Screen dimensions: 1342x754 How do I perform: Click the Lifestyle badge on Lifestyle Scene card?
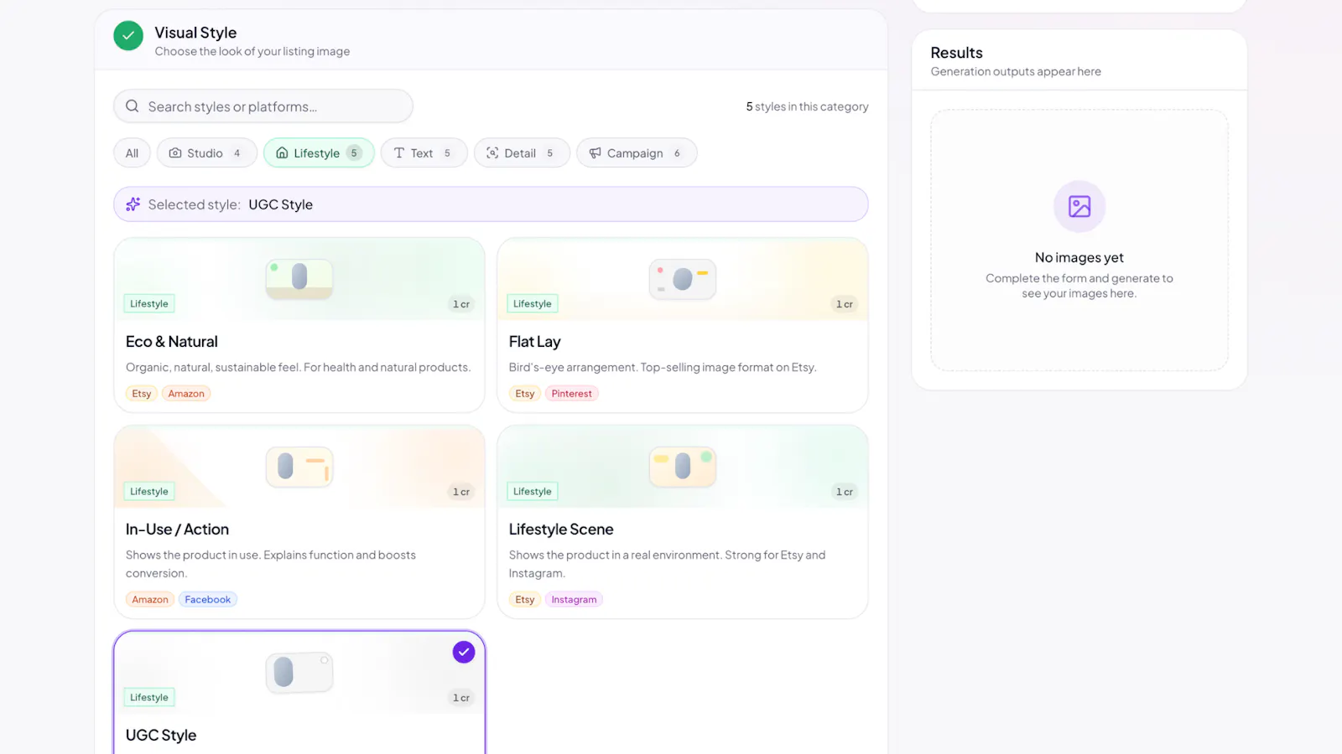(x=533, y=492)
